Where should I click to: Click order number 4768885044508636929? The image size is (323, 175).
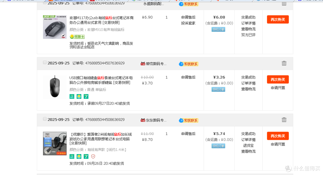tap(105, 119)
